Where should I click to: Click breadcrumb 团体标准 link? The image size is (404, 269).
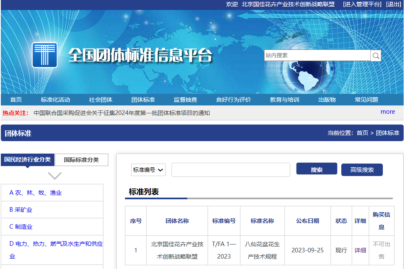click(x=387, y=133)
